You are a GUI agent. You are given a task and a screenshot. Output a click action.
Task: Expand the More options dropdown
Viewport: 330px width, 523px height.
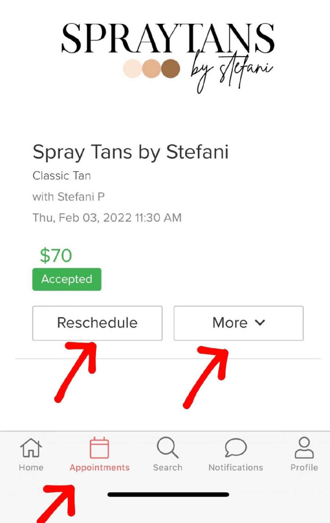[238, 323]
